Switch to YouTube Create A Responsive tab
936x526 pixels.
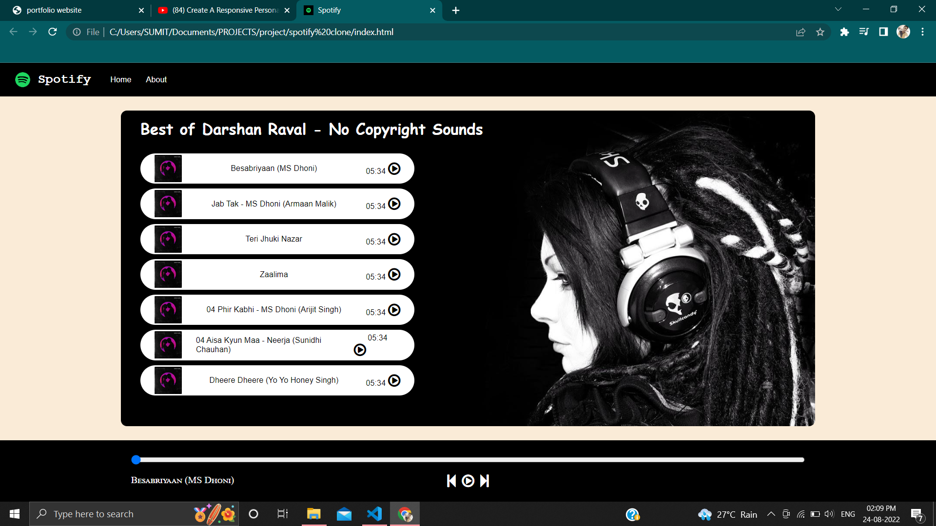tap(223, 10)
